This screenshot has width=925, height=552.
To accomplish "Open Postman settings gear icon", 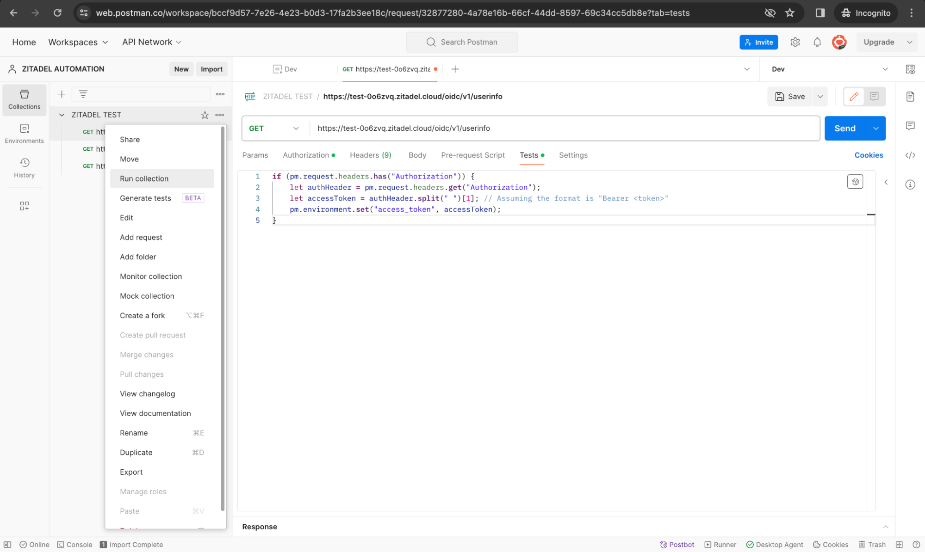I will [x=795, y=42].
